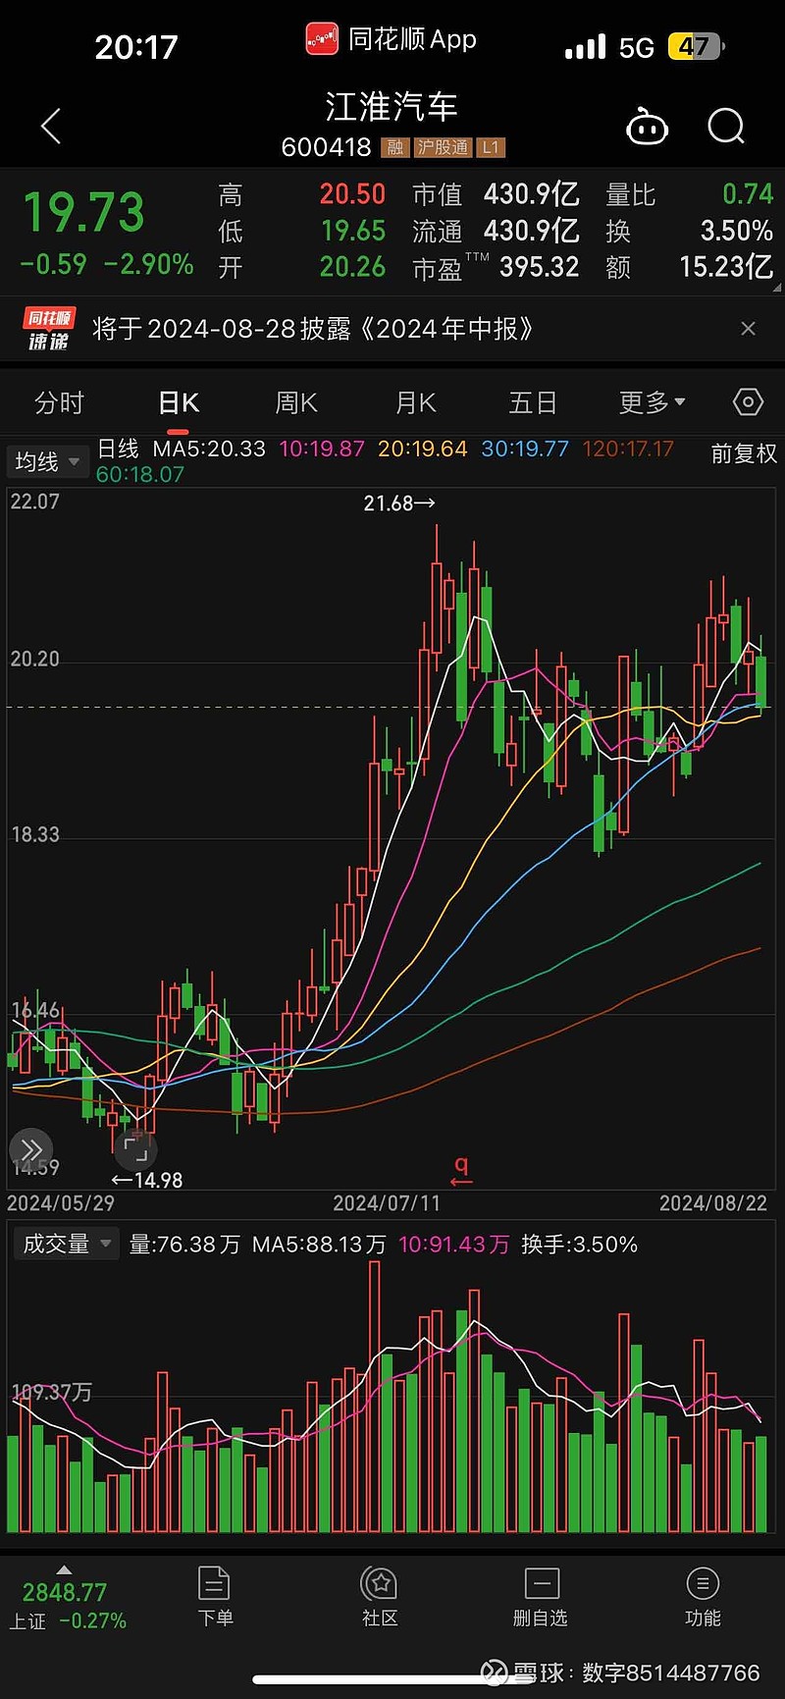Screen dimensions: 785x1699
Task: Tap the 市盈 TTM value 395.32
Action: click(539, 267)
